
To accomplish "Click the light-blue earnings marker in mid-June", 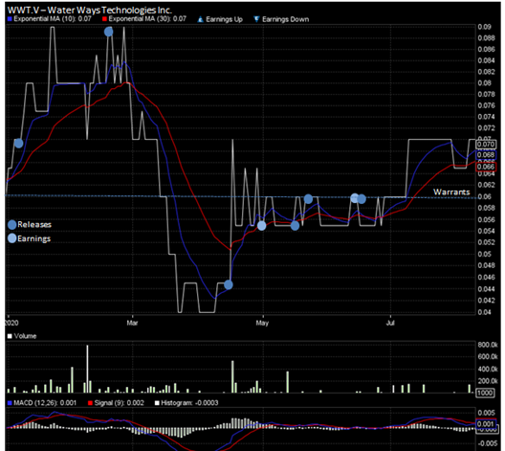I will [x=355, y=198].
